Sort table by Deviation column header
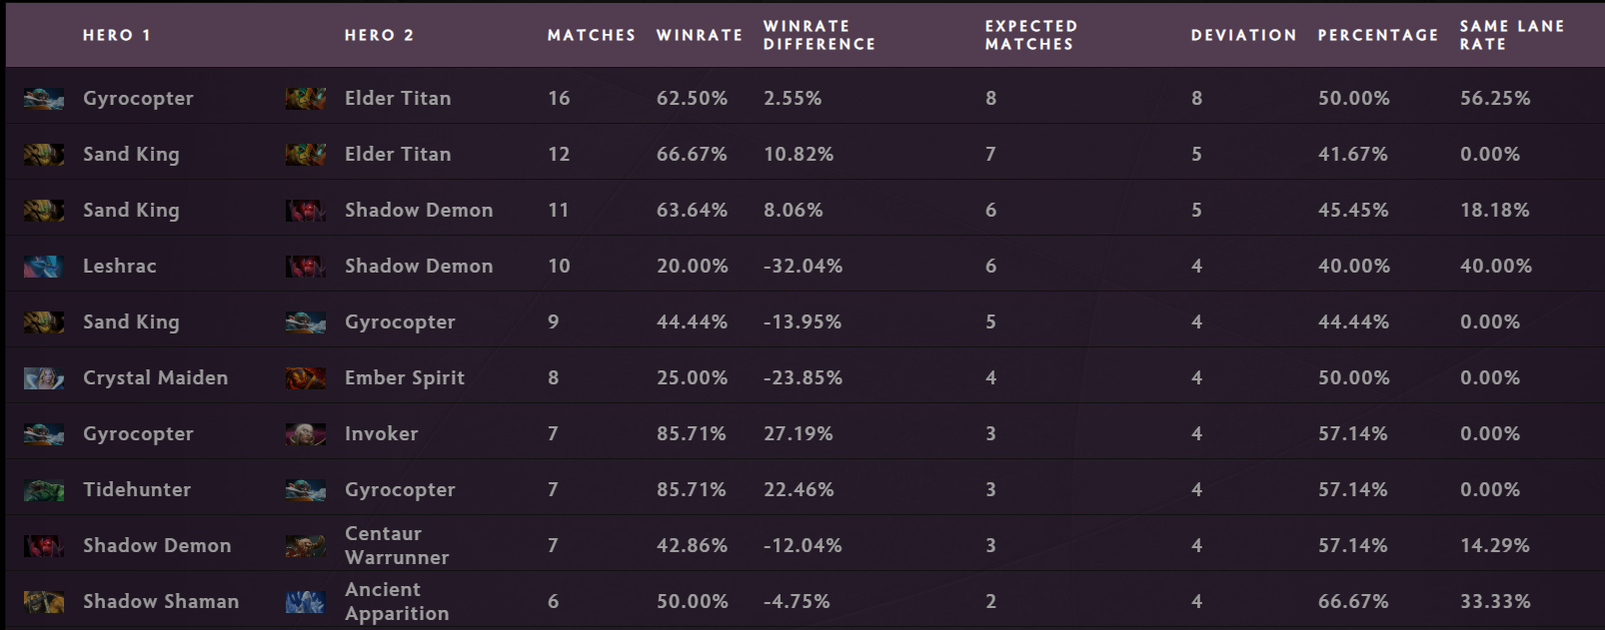 coord(1244,35)
